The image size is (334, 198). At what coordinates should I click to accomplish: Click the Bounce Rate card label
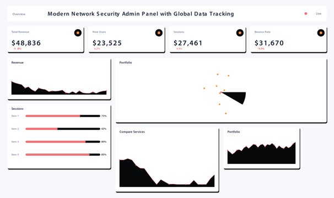coord(262,32)
